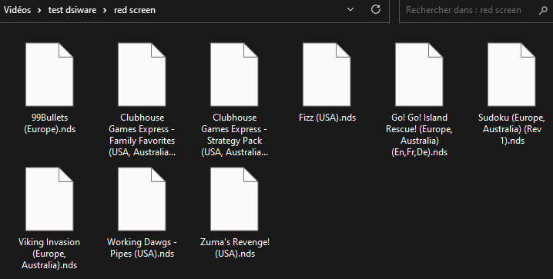Go to the test dsiware breadcrumb folder
The height and width of the screenshot is (279, 553).
[72, 10]
